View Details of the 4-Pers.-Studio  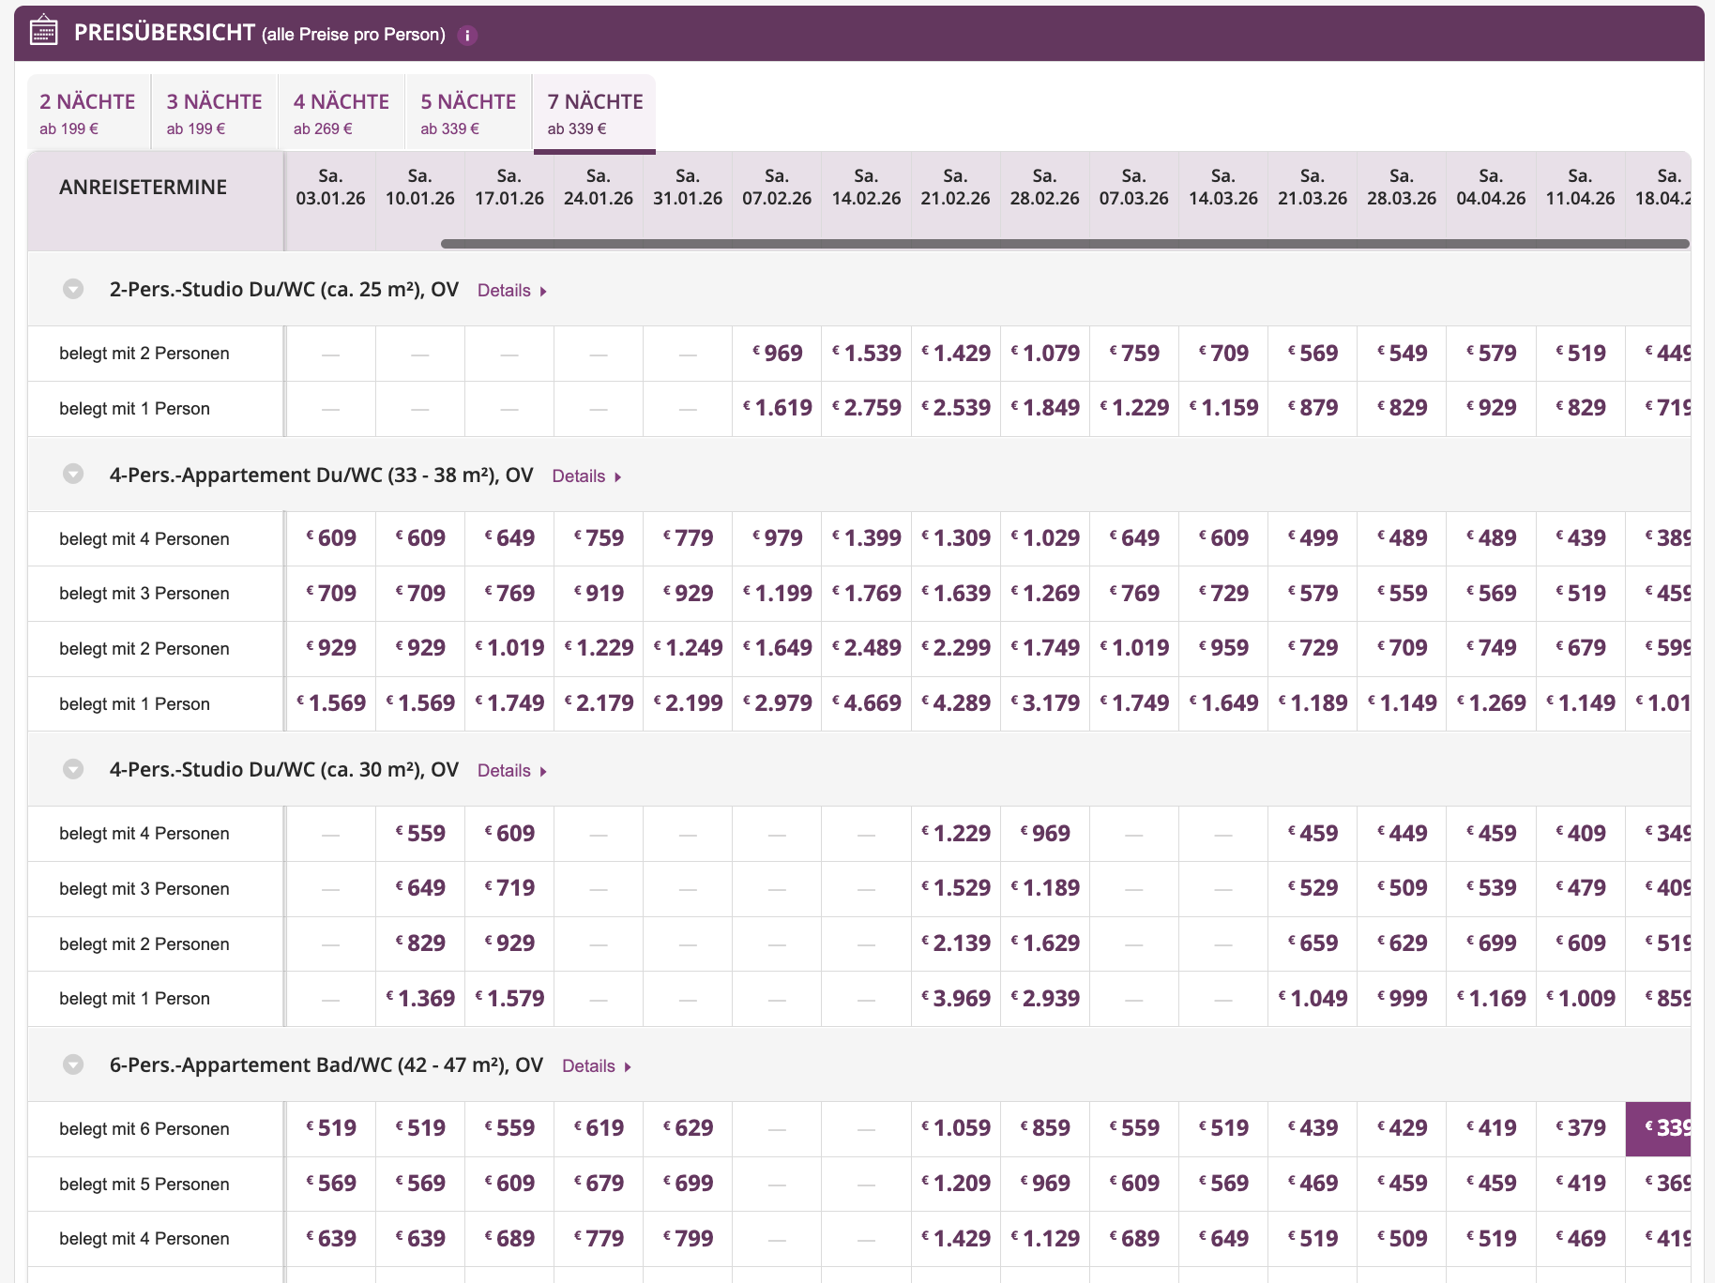pos(511,771)
